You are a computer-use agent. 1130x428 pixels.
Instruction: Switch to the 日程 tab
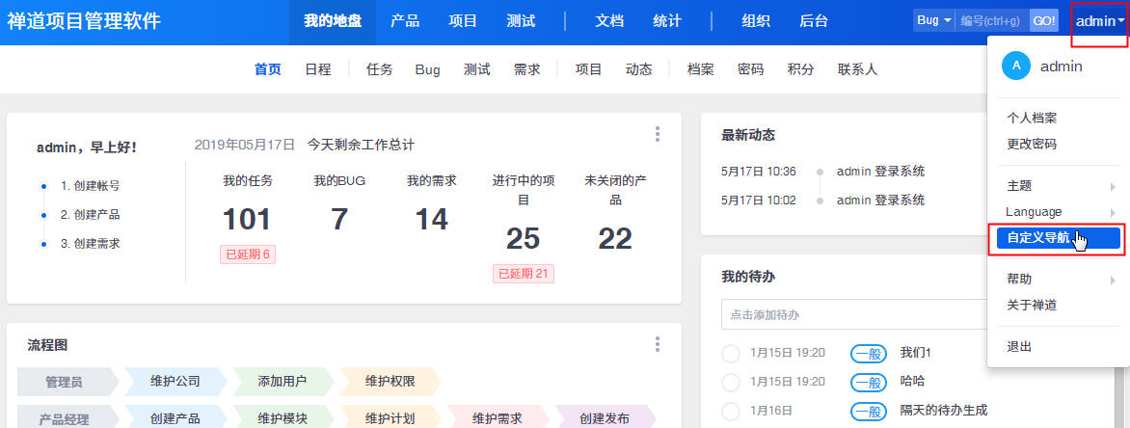click(x=318, y=69)
